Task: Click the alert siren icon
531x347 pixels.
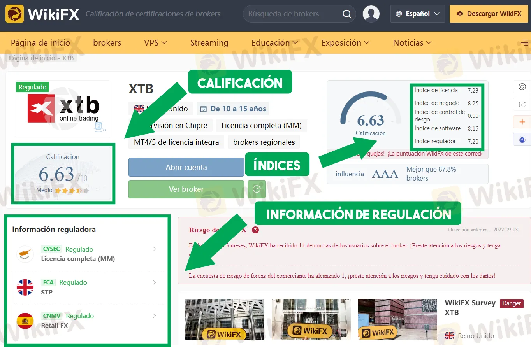Action: point(522,139)
